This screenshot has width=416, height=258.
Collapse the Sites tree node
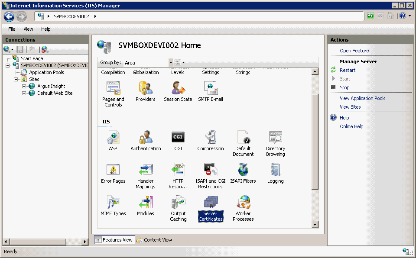[16, 79]
